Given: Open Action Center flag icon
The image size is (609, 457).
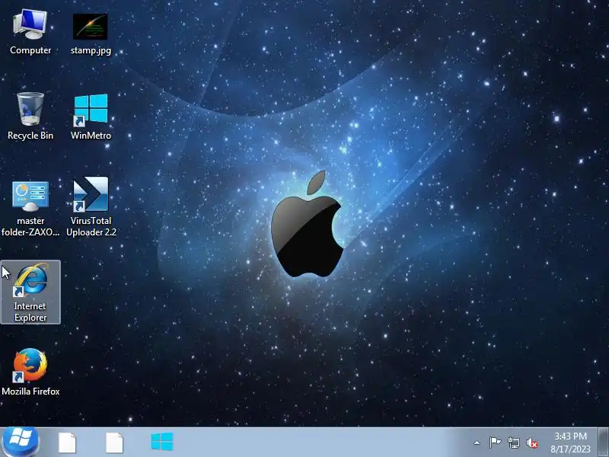Looking at the screenshot, I should point(495,443).
